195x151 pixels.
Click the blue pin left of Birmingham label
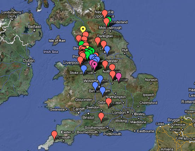click(95, 86)
